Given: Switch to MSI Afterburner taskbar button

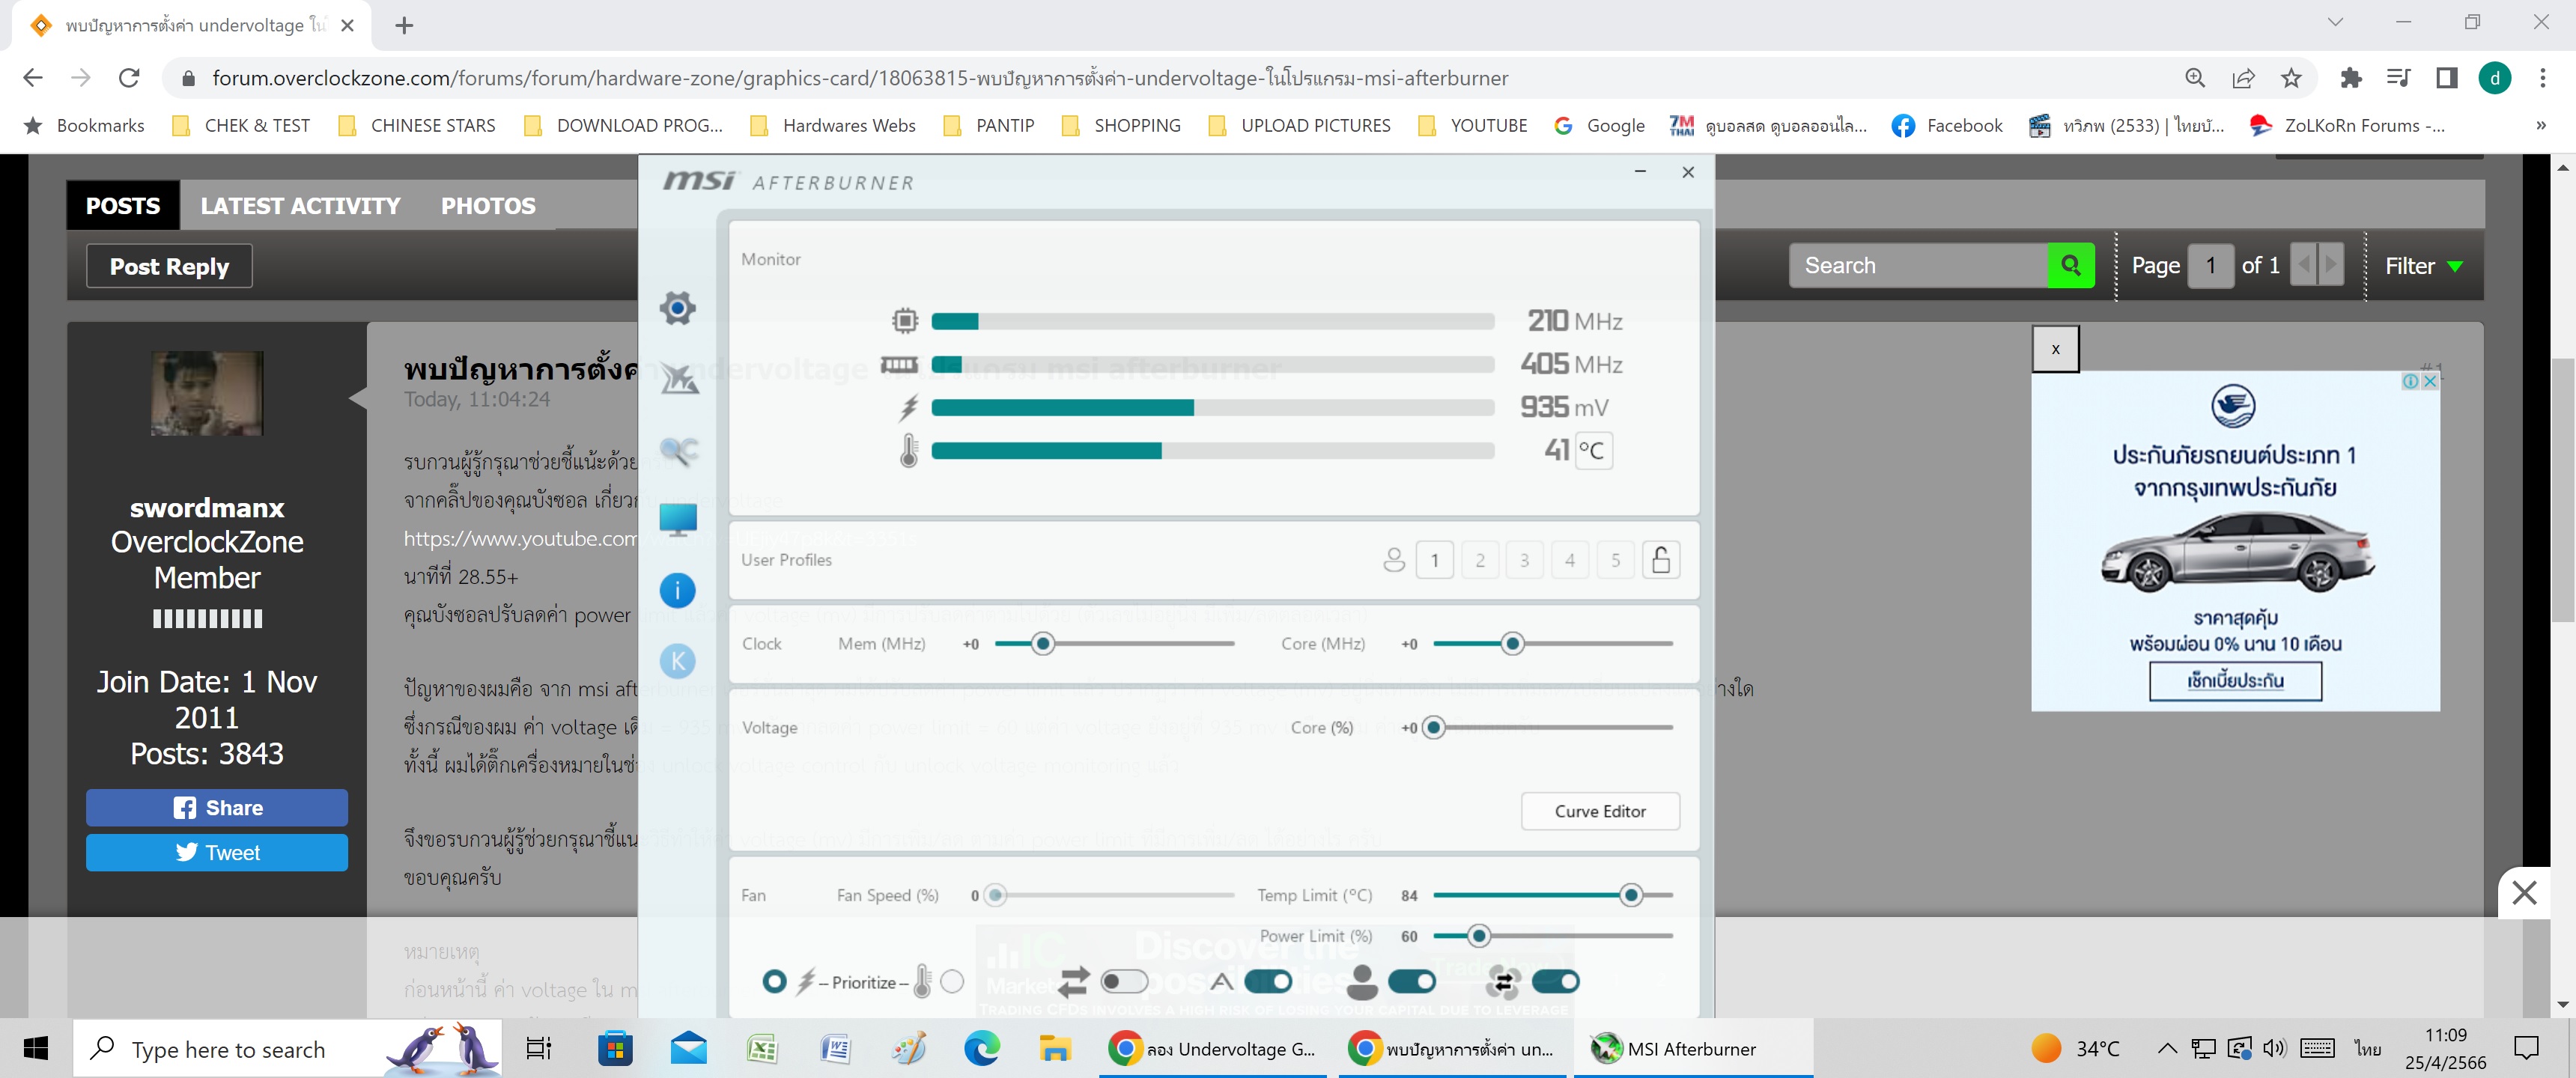Looking at the screenshot, I should coord(1693,1048).
